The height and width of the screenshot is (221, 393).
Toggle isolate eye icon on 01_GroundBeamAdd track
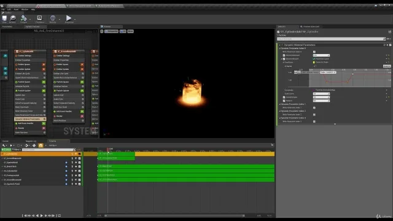(x=76, y=158)
